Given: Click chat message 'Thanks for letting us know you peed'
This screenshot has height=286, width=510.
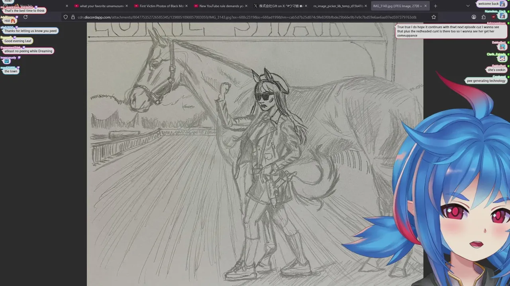Looking at the screenshot, I should 30,31.
